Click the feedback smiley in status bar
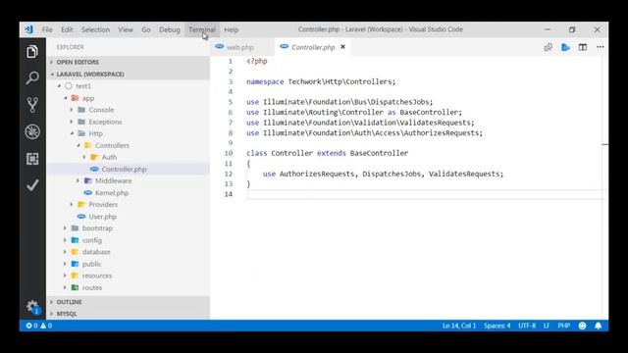This screenshot has height=353, width=628. [x=582, y=326]
